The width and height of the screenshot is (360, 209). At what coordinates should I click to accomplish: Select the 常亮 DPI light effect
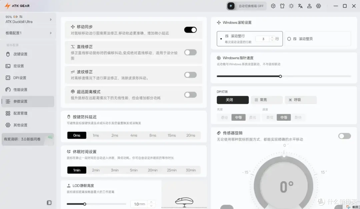(266, 100)
